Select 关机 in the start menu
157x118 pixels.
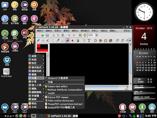(x=36, y=107)
